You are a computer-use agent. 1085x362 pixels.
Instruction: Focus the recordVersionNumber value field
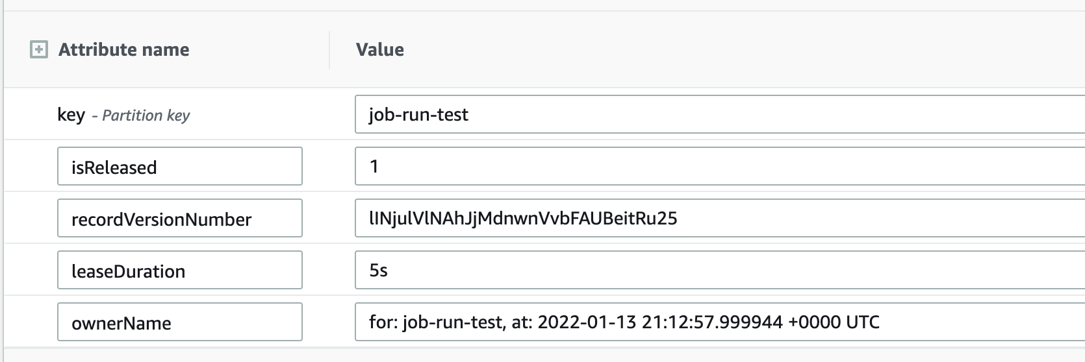tap(720, 218)
